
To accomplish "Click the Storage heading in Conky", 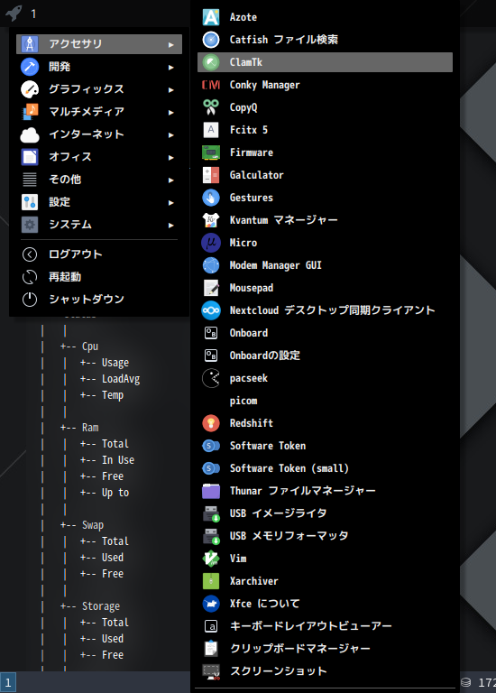I will (x=101, y=606).
